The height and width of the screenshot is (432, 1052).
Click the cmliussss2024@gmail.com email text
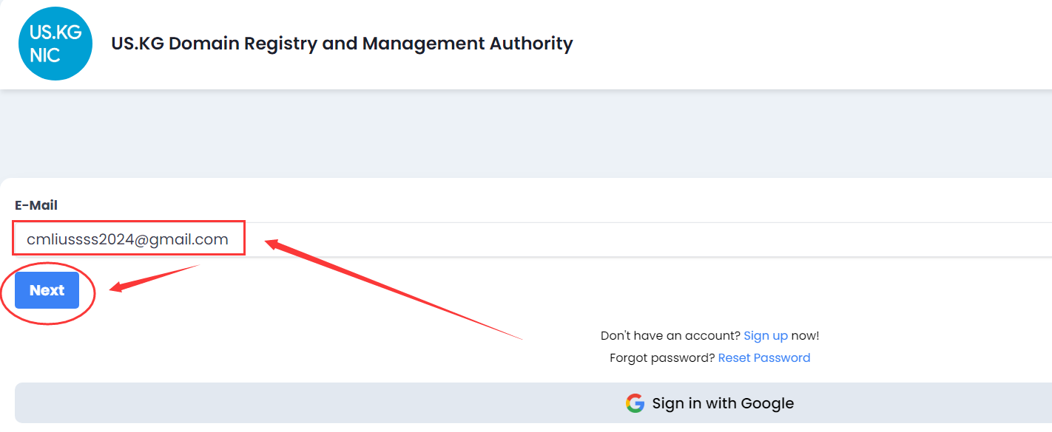pyautogui.click(x=127, y=239)
